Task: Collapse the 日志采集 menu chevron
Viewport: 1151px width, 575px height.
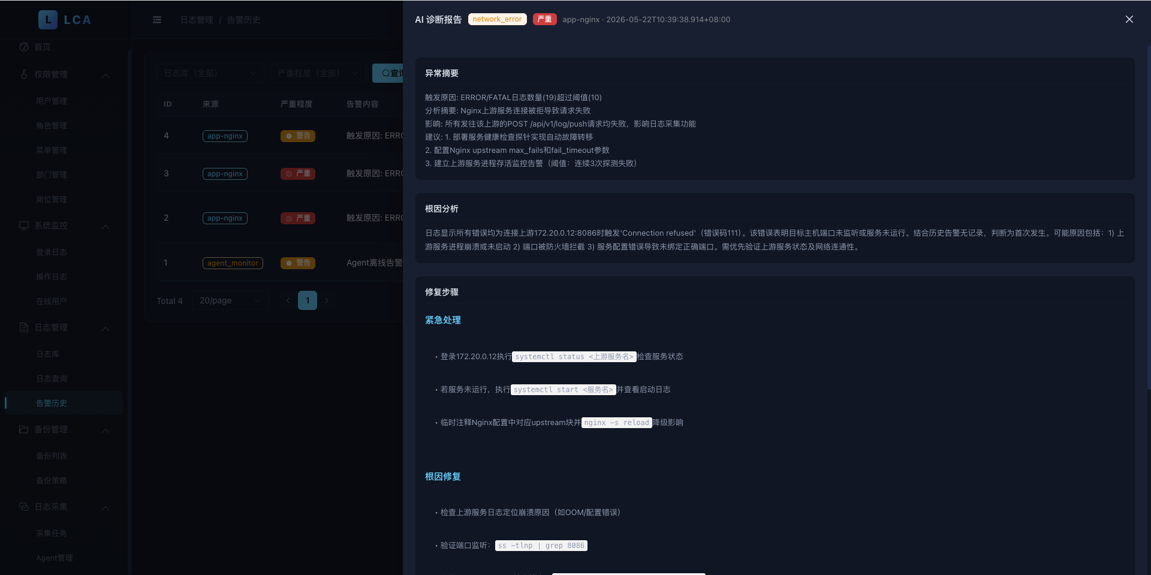Action: tap(106, 508)
